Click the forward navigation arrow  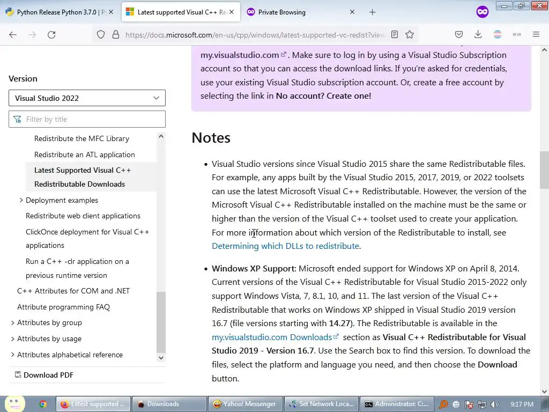click(32, 35)
